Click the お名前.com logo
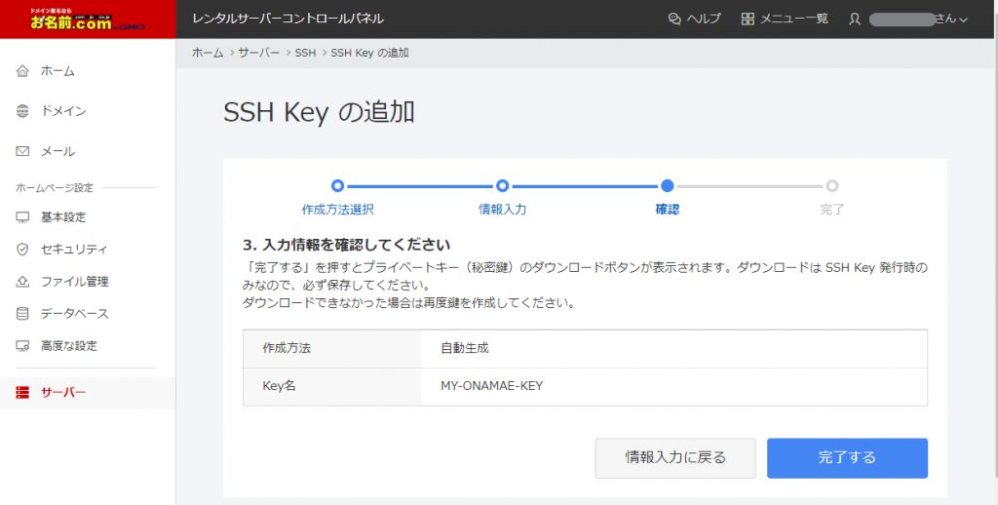Viewport: 998px width, 505px height. [x=71, y=19]
